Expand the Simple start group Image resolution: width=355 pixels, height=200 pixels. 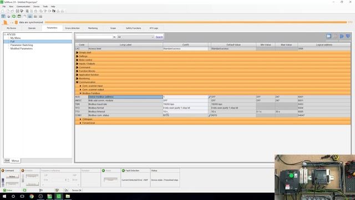(x=77, y=53)
